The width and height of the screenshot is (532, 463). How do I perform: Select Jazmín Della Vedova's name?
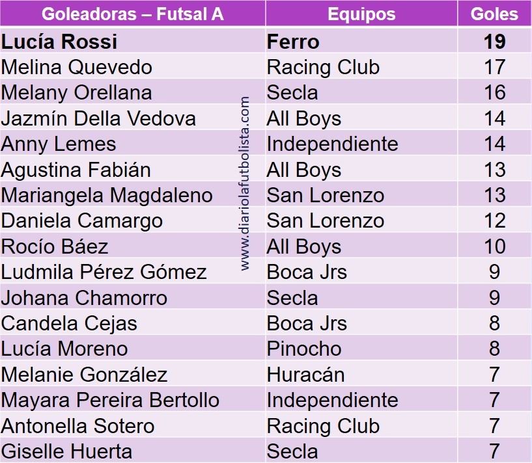tap(98, 118)
